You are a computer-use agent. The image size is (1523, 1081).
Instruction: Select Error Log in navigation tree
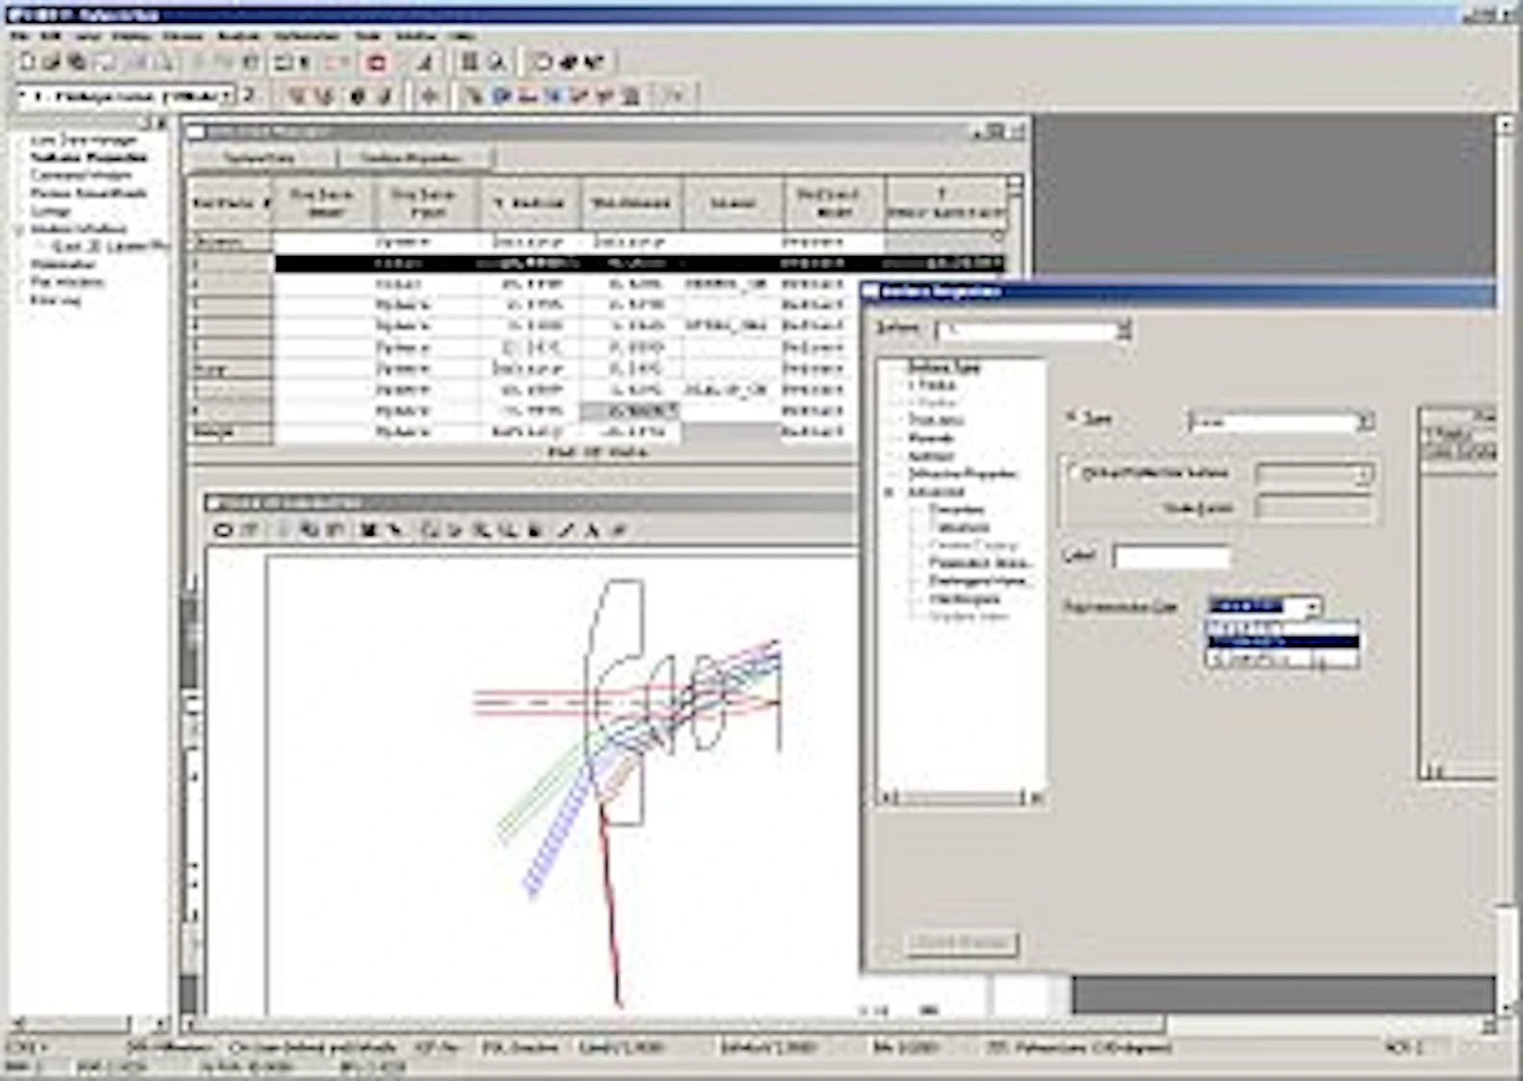tap(55, 300)
